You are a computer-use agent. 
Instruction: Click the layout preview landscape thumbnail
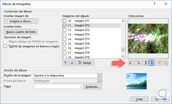(x=137, y=81)
